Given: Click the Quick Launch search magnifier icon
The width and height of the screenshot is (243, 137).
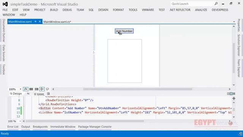Looking at the screenshot, I should (216, 4).
